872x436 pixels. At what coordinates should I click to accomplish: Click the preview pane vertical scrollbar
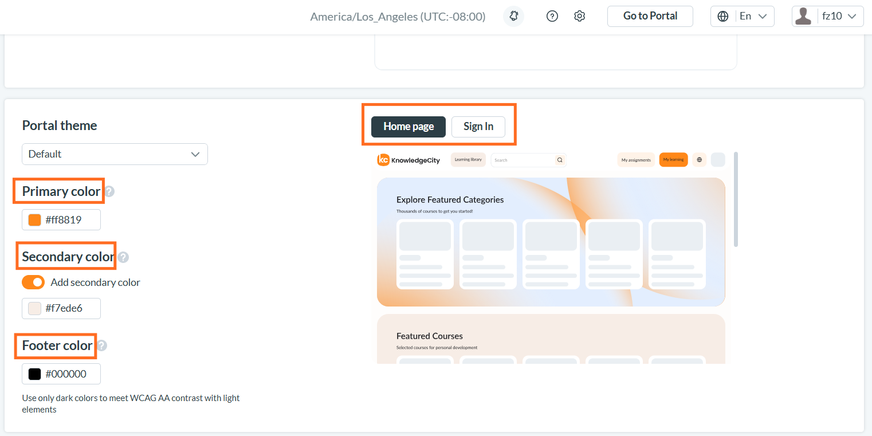pyautogui.click(x=736, y=199)
